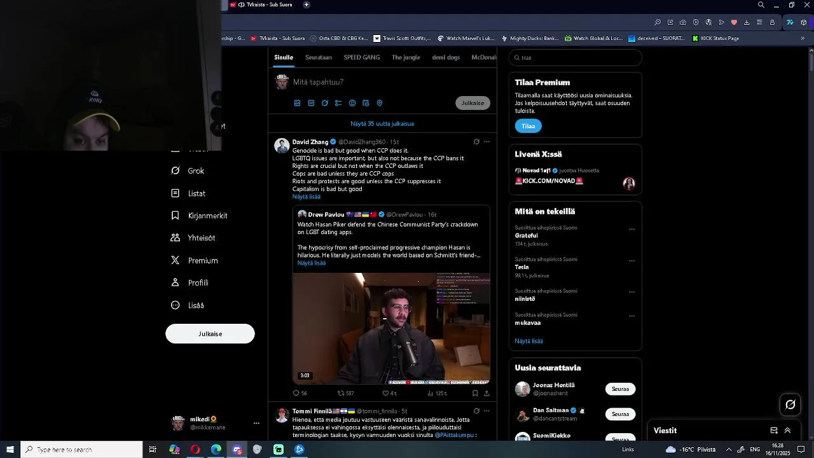Open the Grok icon in the composer toolbar
Screen dimensions: 814x458
click(x=325, y=103)
